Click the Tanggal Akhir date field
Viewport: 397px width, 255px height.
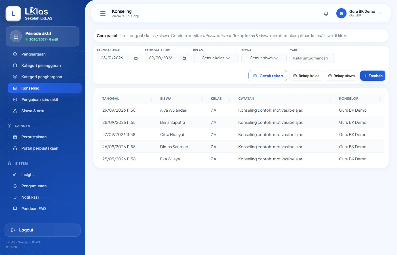[168, 58]
